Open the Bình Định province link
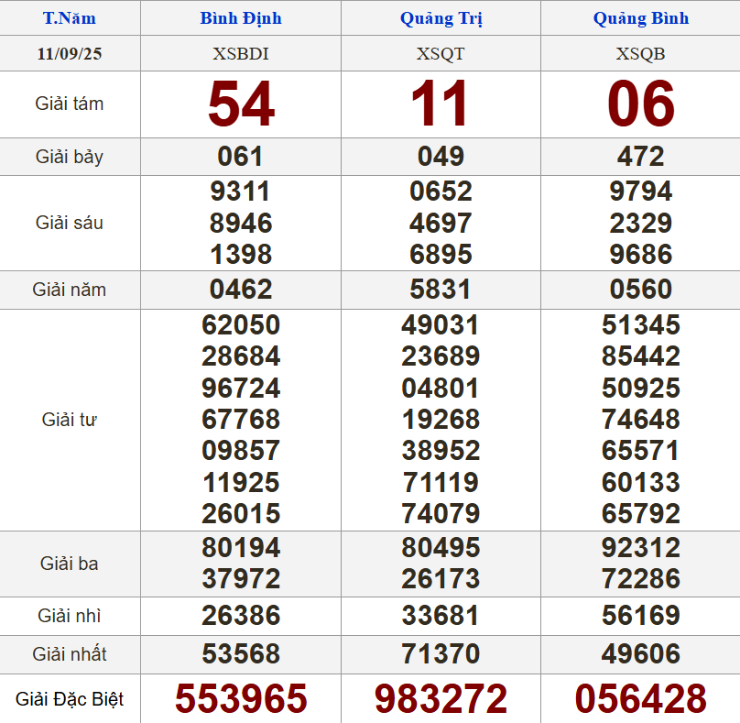740x723 pixels. point(241,18)
